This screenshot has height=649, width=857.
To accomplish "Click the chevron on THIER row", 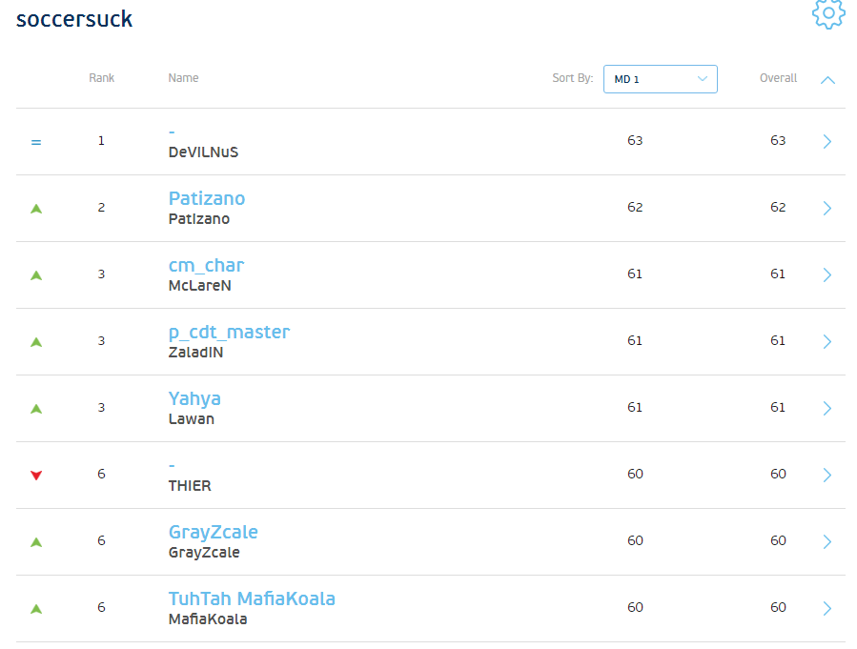I will 826,475.
